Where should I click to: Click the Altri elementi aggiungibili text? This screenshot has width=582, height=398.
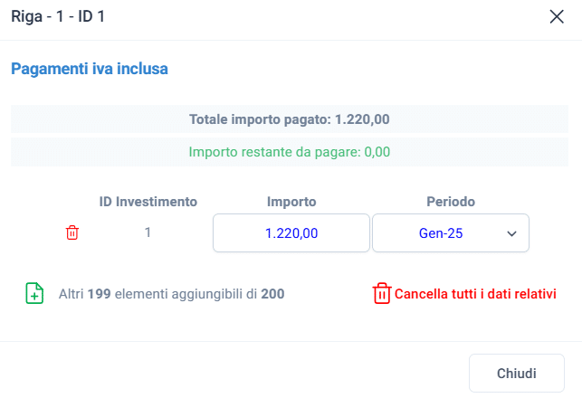172,293
